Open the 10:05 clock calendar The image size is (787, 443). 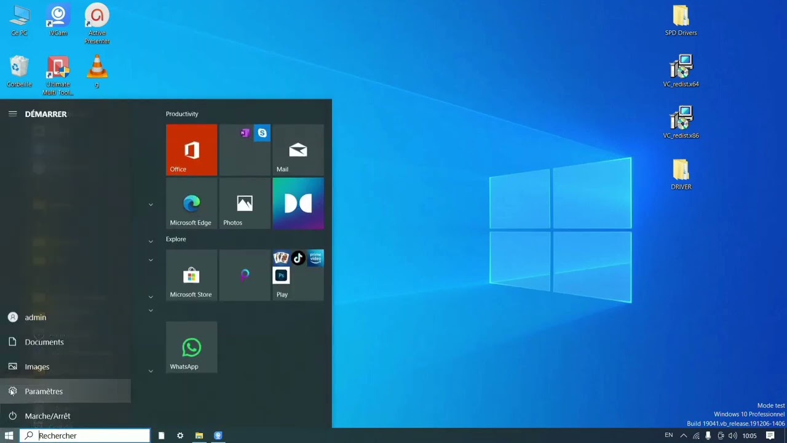pyautogui.click(x=749, y=436)
